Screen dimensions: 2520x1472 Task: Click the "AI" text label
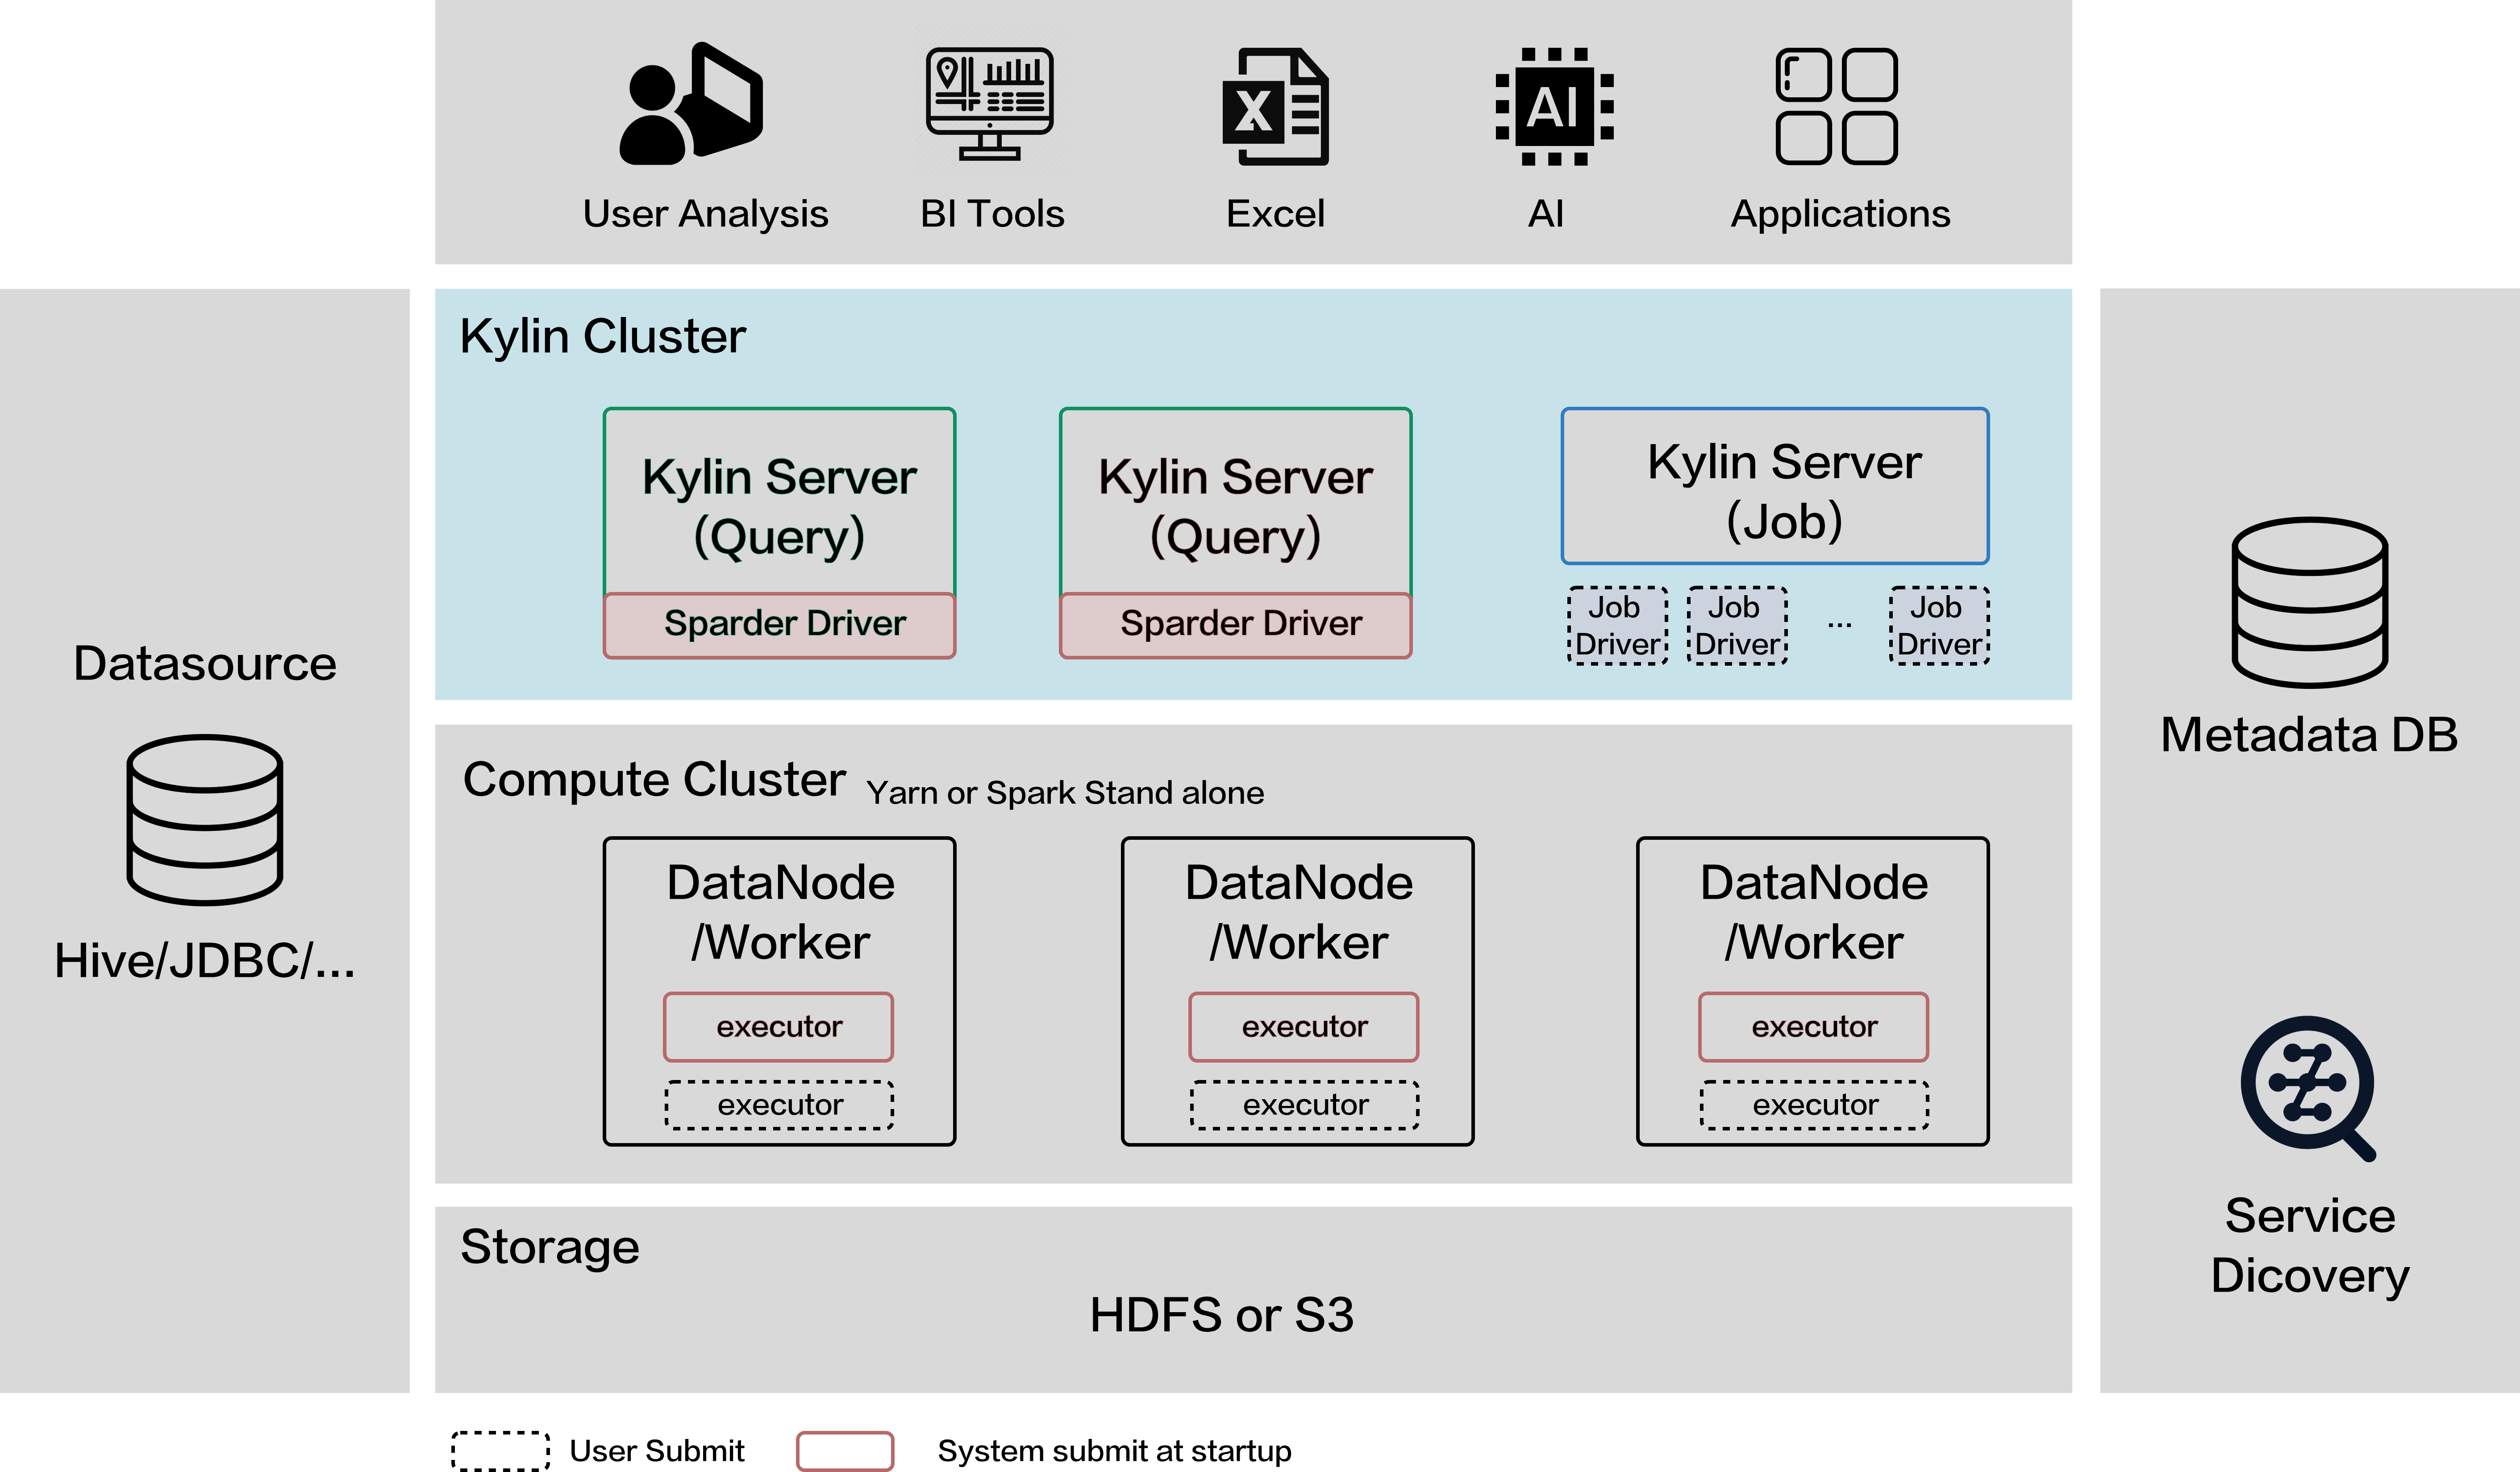[x=1545, y=214]
